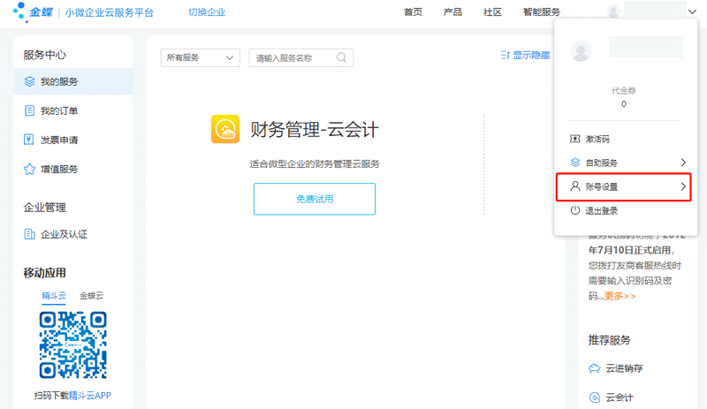Click the 免费试用 button
The image size is (707, 409).
[x=315, y=199]
